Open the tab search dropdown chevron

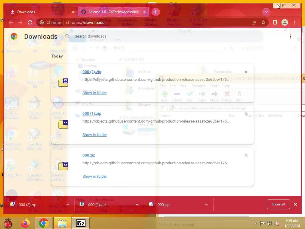click(x=266, y=12)
